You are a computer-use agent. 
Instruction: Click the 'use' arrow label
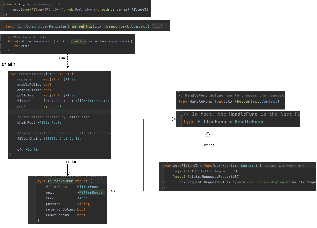coord(62,58)
